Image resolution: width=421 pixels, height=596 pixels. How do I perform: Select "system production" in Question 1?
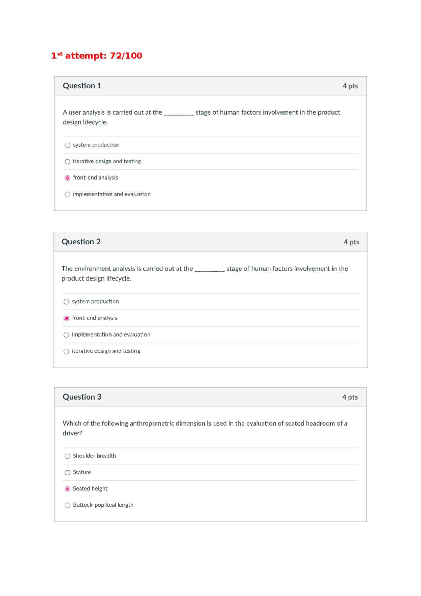67,145
